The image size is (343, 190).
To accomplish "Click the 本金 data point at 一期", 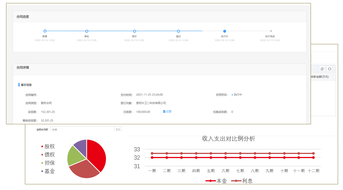I will (x=152, y=158).
